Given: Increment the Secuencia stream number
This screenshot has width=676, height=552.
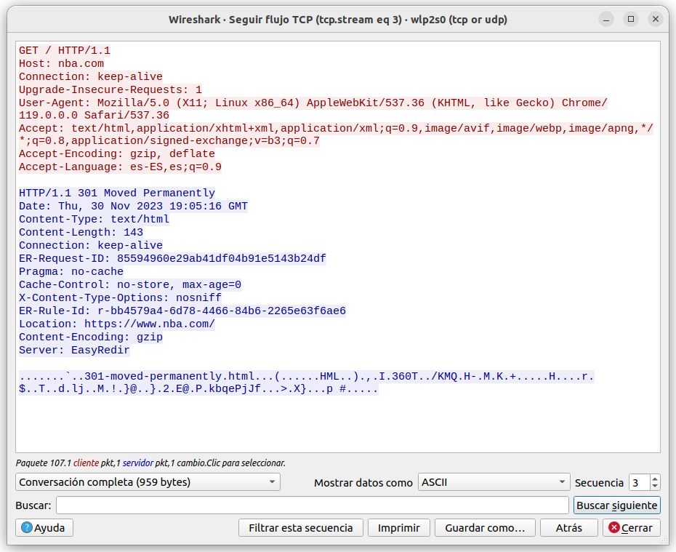Looking at the screenshot, I should click(x=655, y=479).
